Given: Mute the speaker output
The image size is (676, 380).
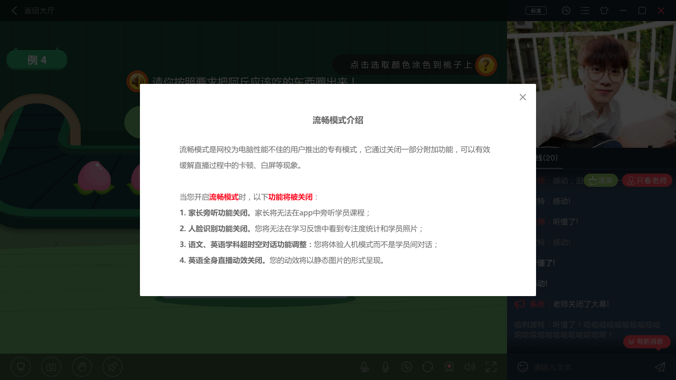Looking at the screenshot, I should tap(470, 367).
